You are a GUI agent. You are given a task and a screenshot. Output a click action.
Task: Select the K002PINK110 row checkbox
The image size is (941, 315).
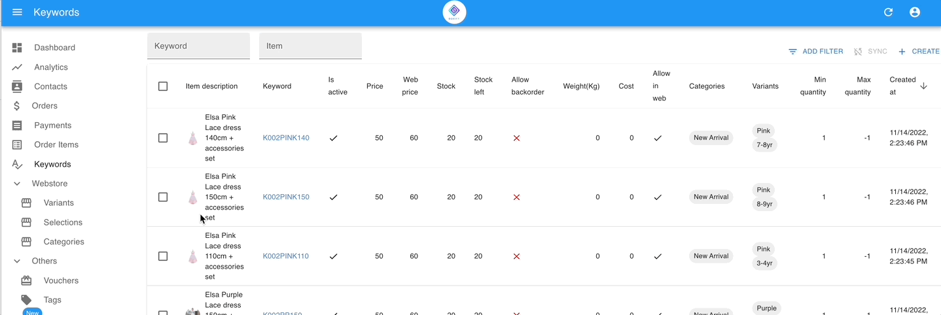[x=163, y=256]
